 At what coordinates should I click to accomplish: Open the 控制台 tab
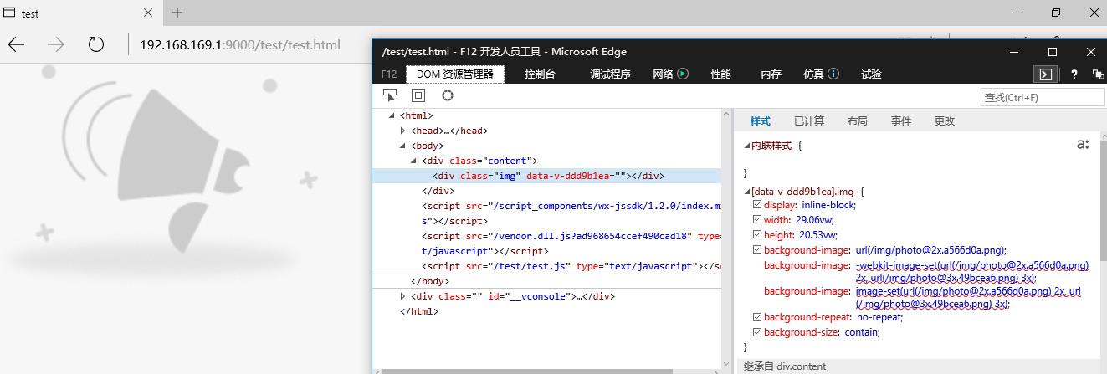click(x=540, y=74)
